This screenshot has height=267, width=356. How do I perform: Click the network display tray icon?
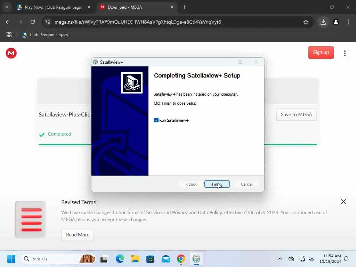(302, 259)
